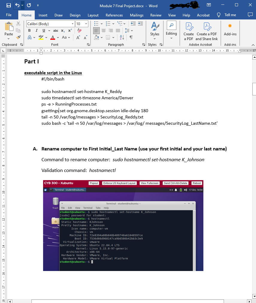Toggle Center paragraph alignment
This screenshot has height=303, width=256.
pyautogui.click(x=104, y=31)
